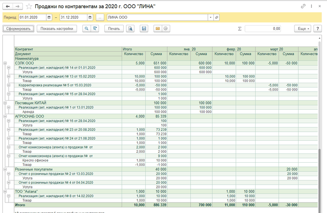Copy the link to this report

[x=303, y=6]
